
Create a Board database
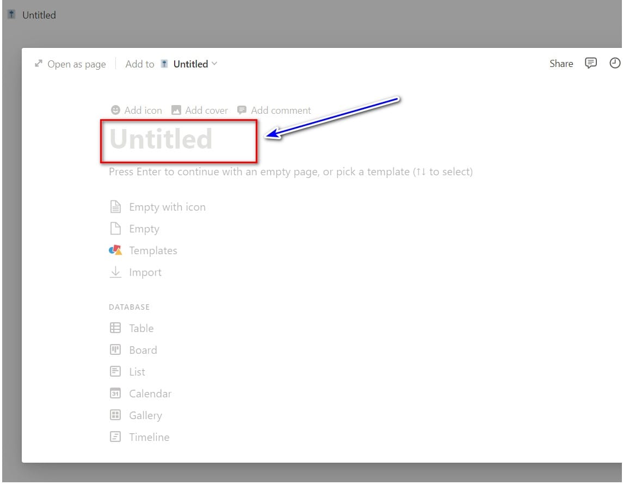point(133,350)
